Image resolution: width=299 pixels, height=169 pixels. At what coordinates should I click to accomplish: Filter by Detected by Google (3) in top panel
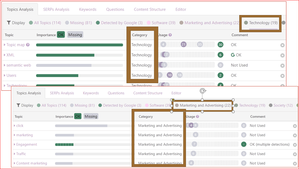point(119,23)
